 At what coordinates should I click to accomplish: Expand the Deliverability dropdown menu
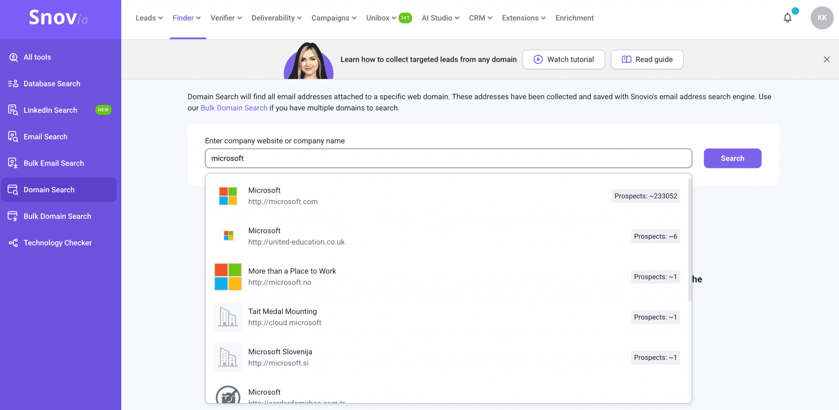[276, 18]
